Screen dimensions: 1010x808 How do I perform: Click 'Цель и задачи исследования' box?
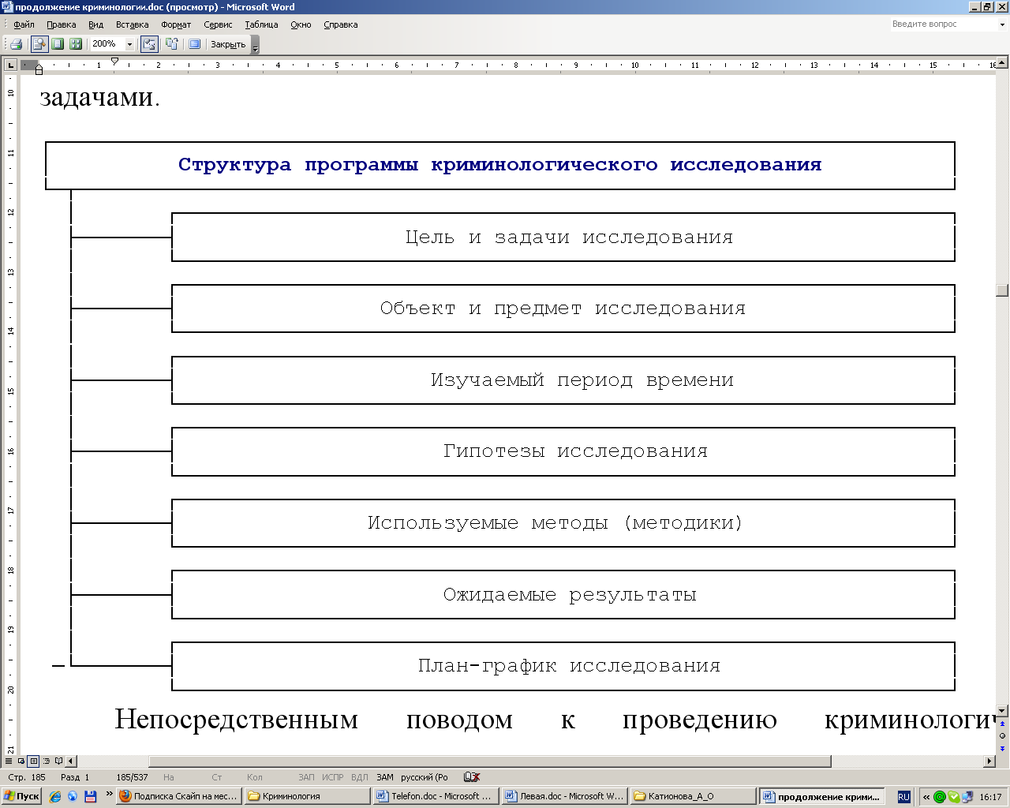(x=563, y=237)
